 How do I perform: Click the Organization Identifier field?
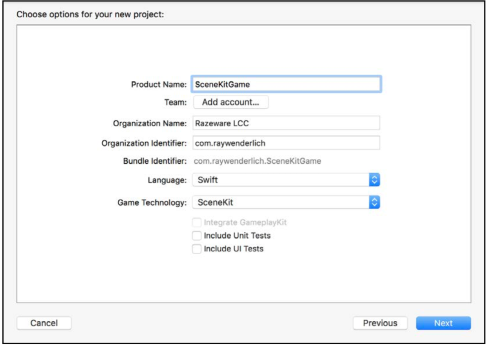286,143
